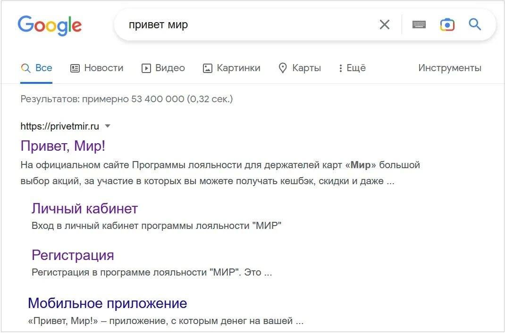Screen dimensions: 505x333
Task: Click the results count text 53 400 000
Action: (158, 99)
